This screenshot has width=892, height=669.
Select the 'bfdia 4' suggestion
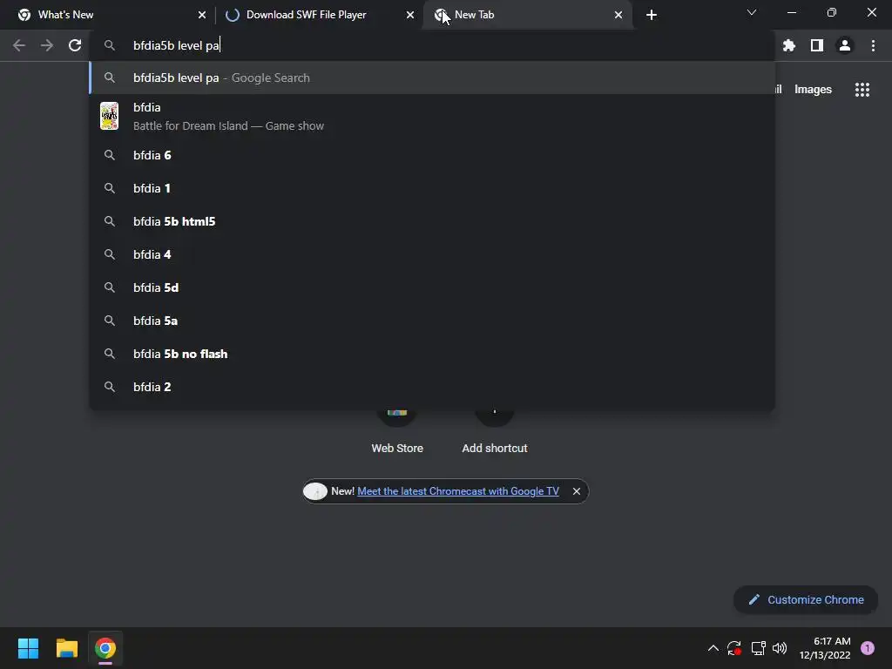point(432,254)
